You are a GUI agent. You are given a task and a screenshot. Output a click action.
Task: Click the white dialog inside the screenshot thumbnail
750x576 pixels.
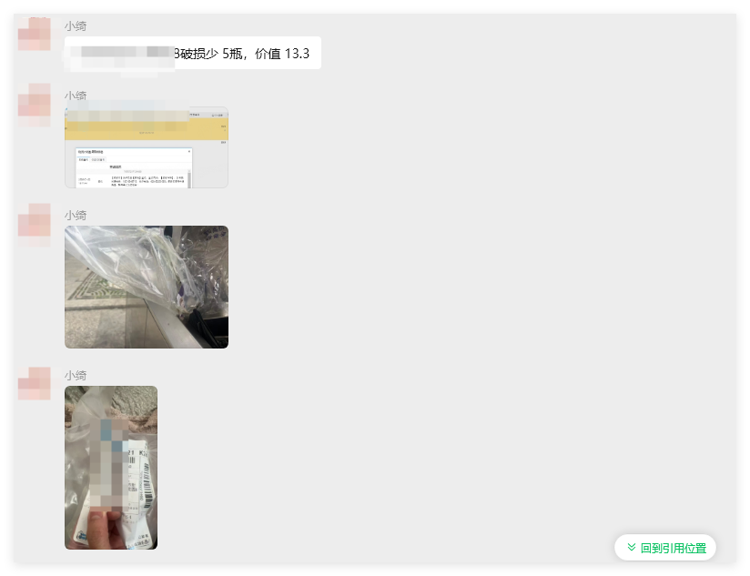point(134,168)
